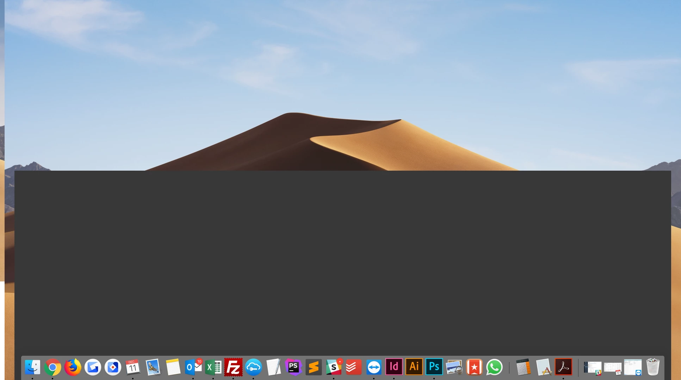
Task: Open the Trash in the dock
Action: [653, 367]
